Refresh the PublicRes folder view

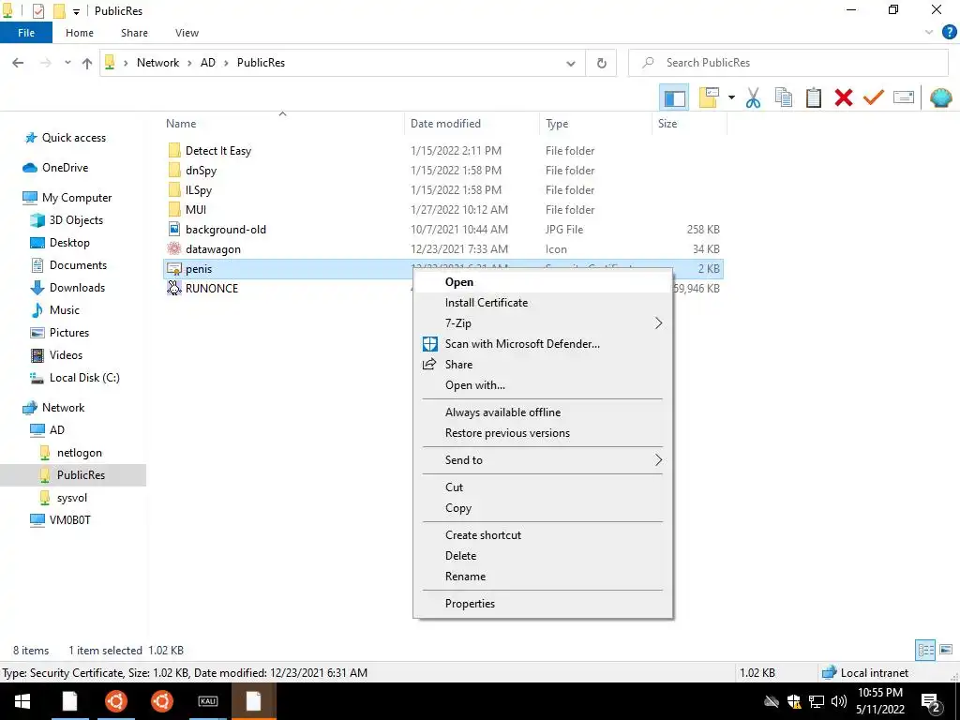coord(602,63)
